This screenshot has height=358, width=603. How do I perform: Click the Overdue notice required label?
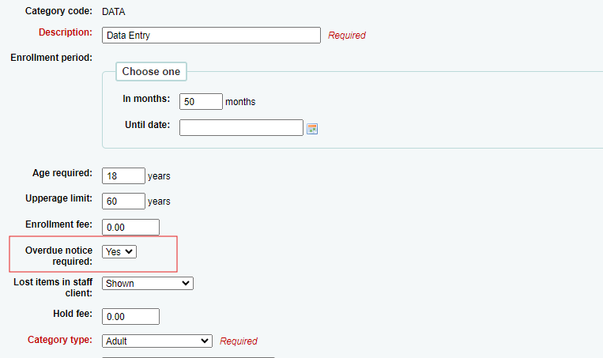[x=58, y=256]
